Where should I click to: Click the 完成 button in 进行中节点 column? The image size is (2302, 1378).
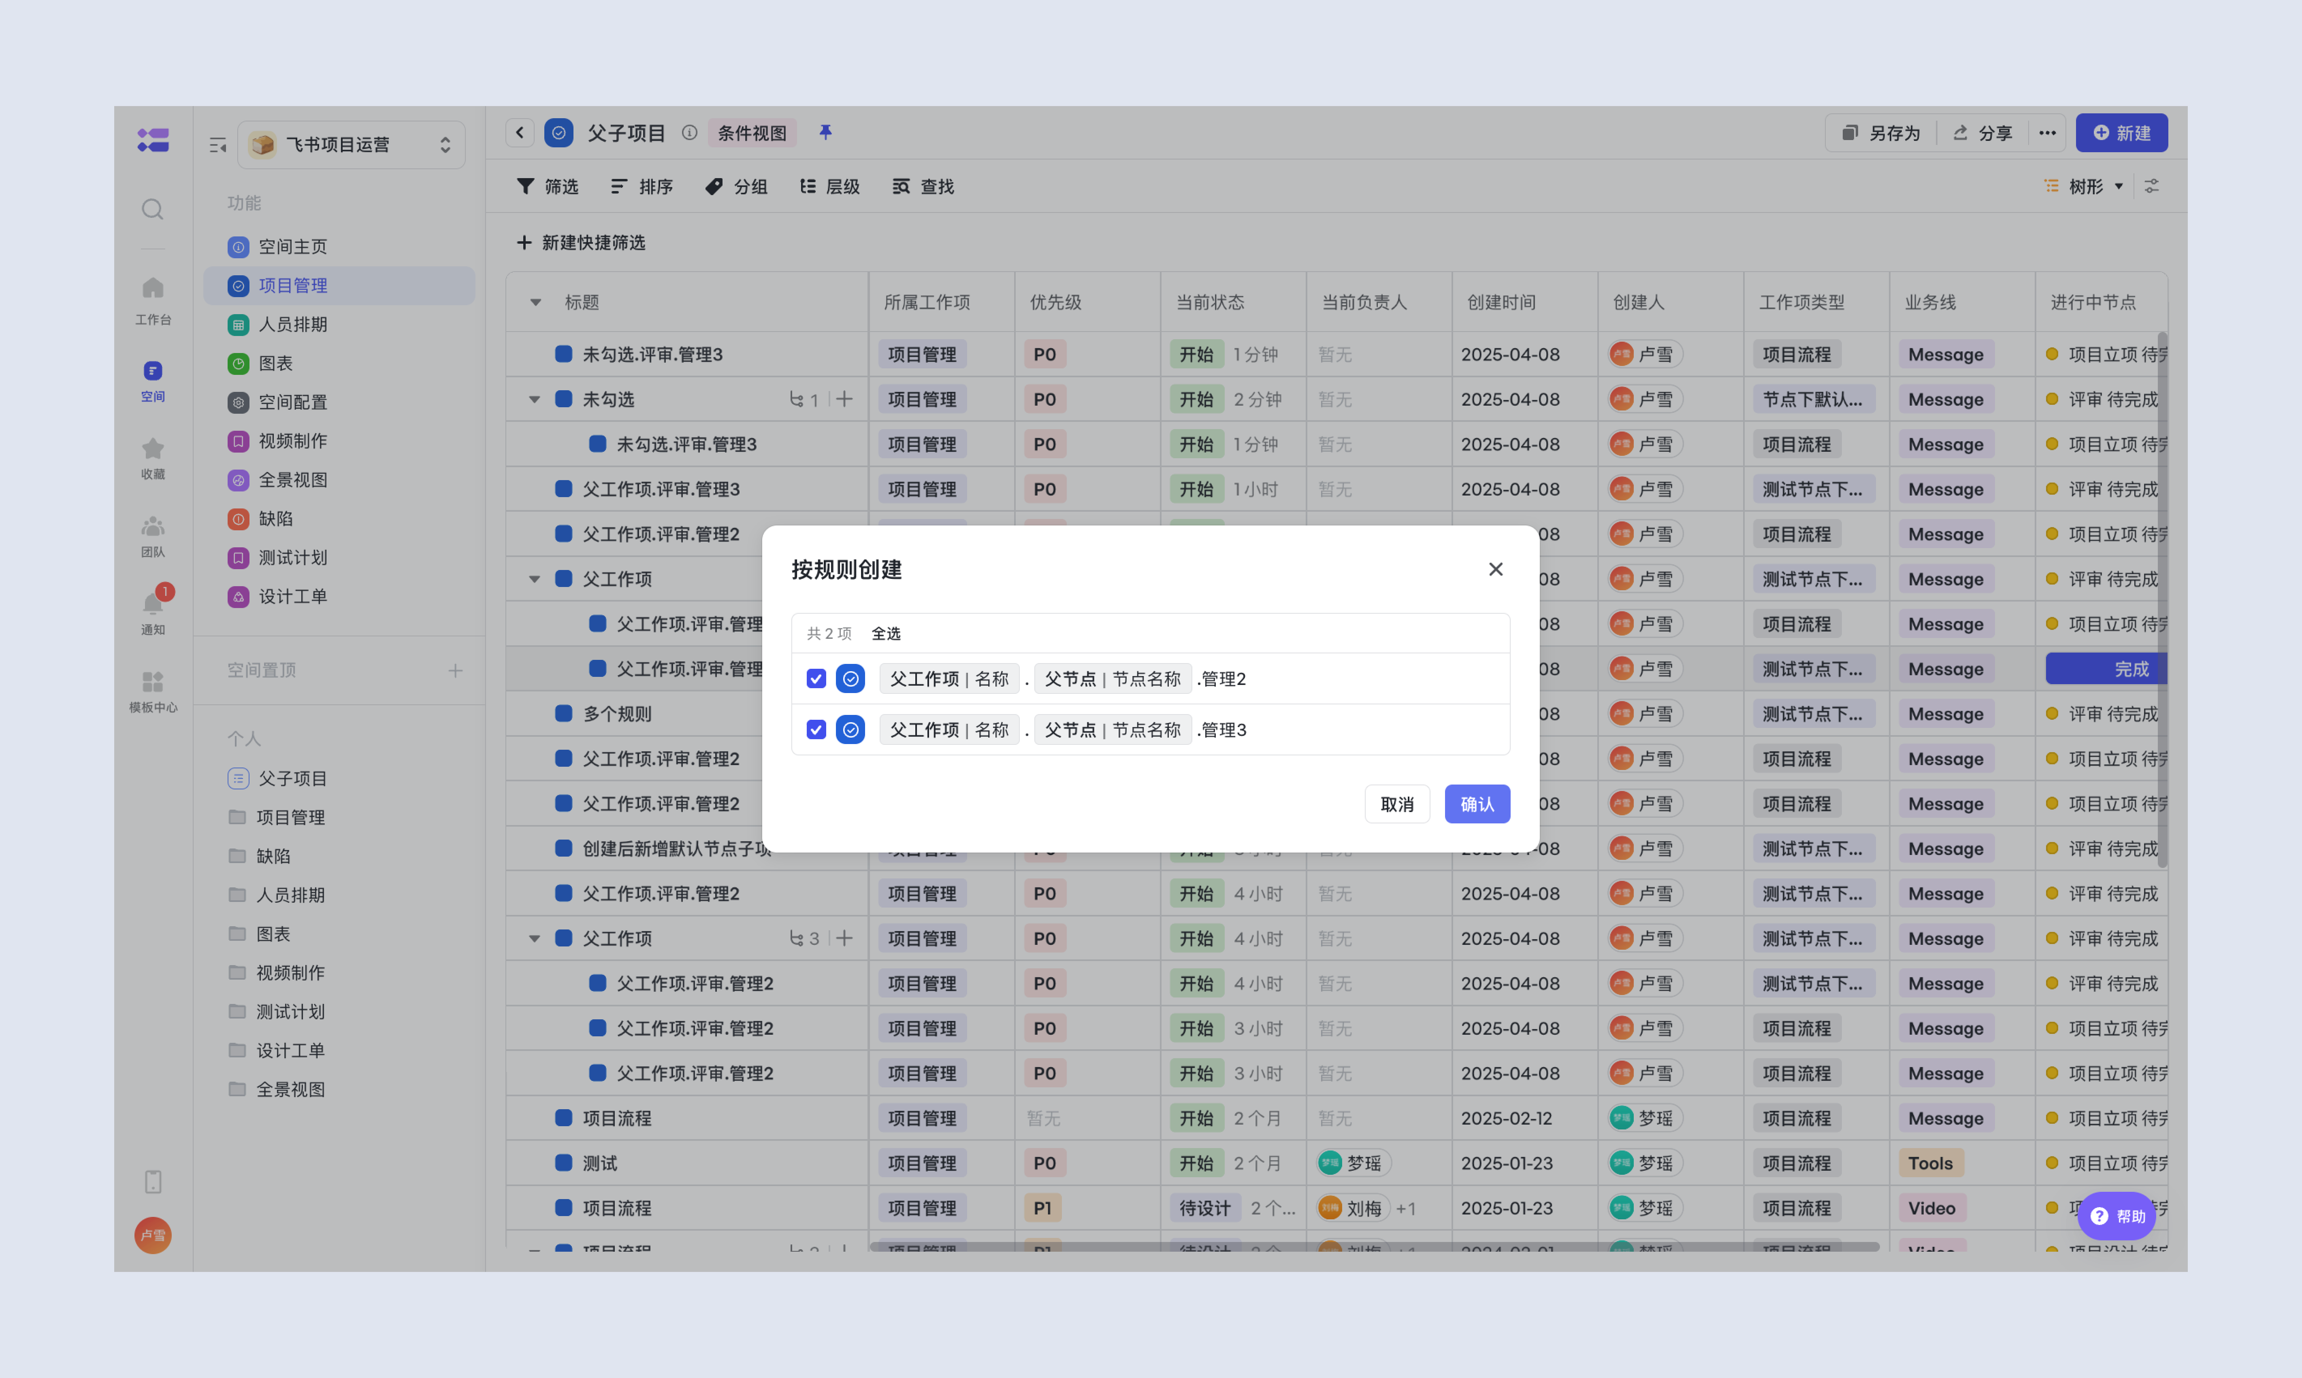coord(2107,670)
